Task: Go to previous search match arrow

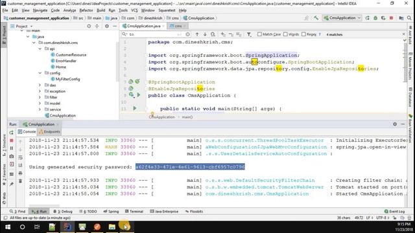Action: click(197, 34)
